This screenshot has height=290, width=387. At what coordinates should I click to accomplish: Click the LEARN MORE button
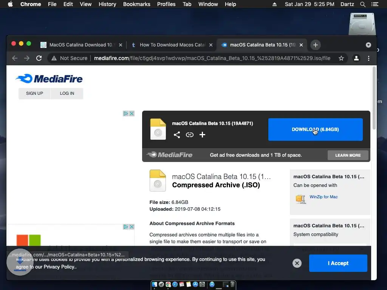click(348, 155)
